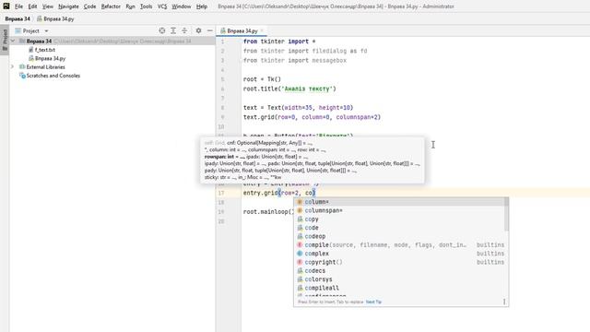Click the root.title code line
Image resolution: width=590 pixels, height=332 pixels.
[x=289, y=89]
